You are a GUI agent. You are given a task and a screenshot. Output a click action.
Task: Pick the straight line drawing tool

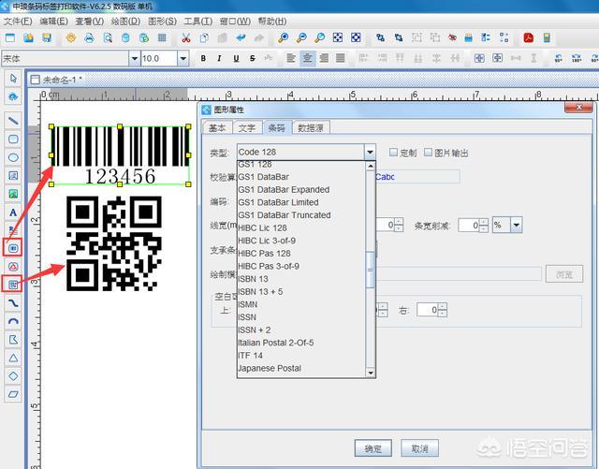pos(13,121)
